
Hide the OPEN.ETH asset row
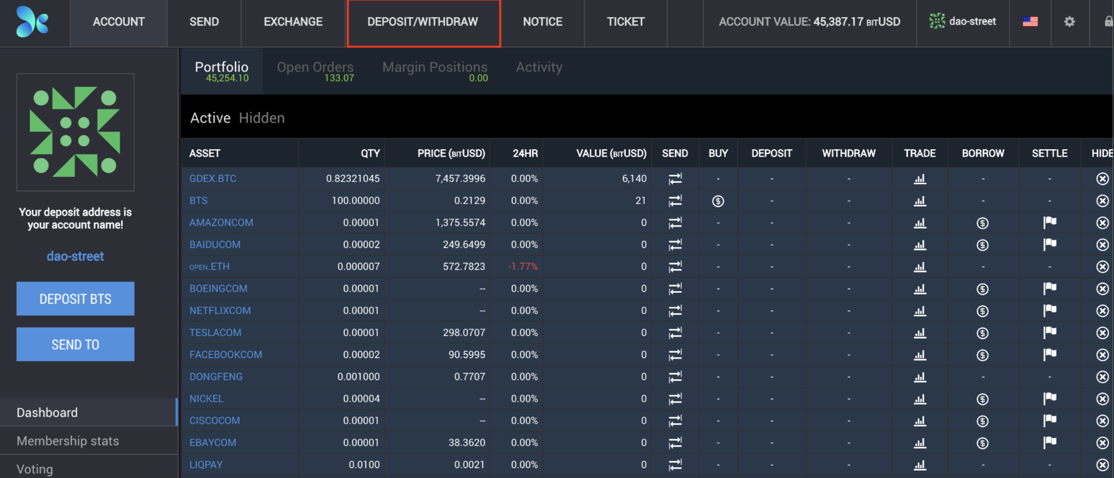point(1102,267)
